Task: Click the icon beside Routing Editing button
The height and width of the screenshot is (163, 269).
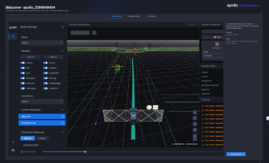Action: tap(94, 33)
